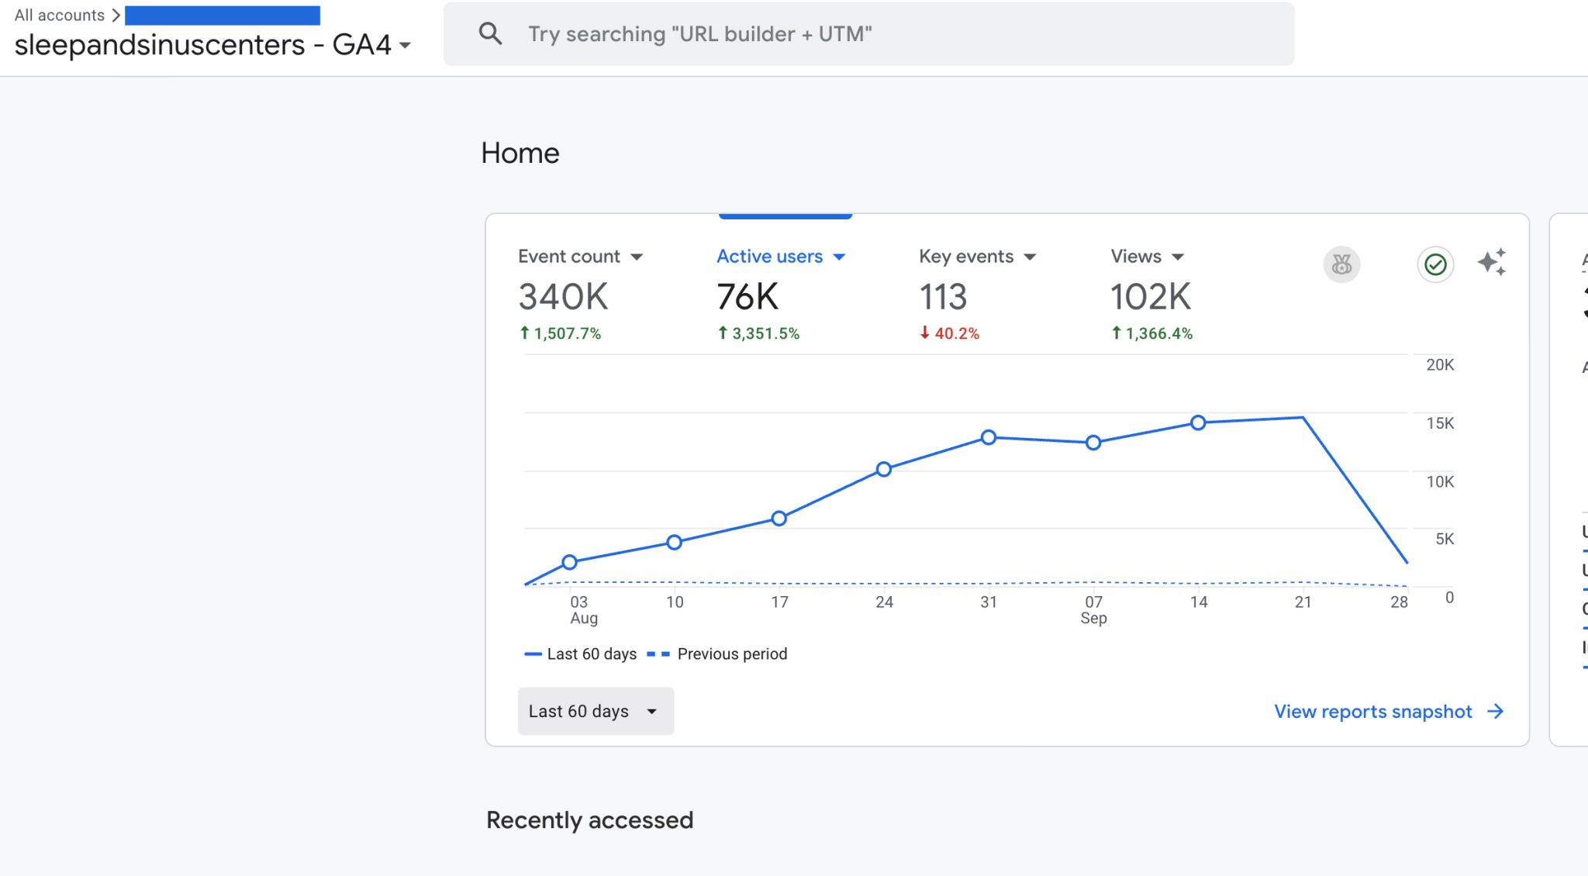Open the sleepandsinuscenters - GA4 property picker
The image size is (1588, 876).
pyautogui.click(x=212, y=45)
